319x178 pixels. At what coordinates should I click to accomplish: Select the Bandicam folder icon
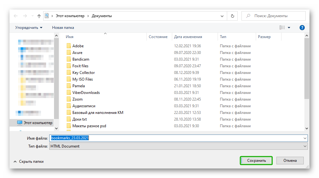click(x=69, y=59)
